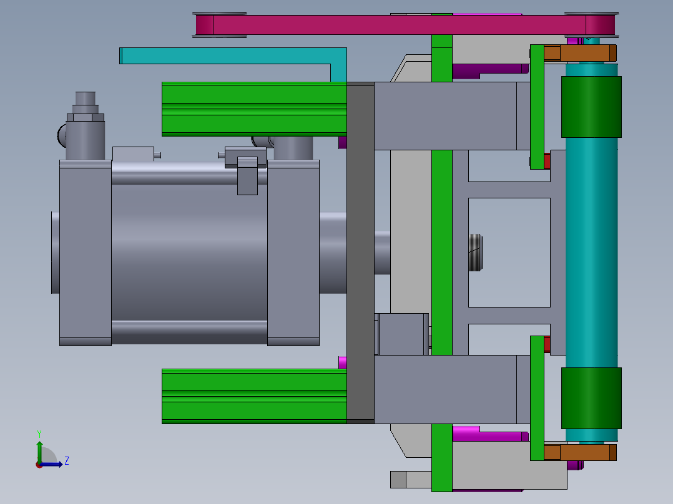
Task: Click the central cylindrical motor body
Action: 189,253
